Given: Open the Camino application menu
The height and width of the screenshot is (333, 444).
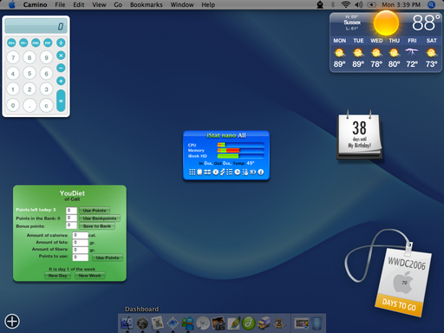Looking at the screenshot, I should click(x=35, y=4).
